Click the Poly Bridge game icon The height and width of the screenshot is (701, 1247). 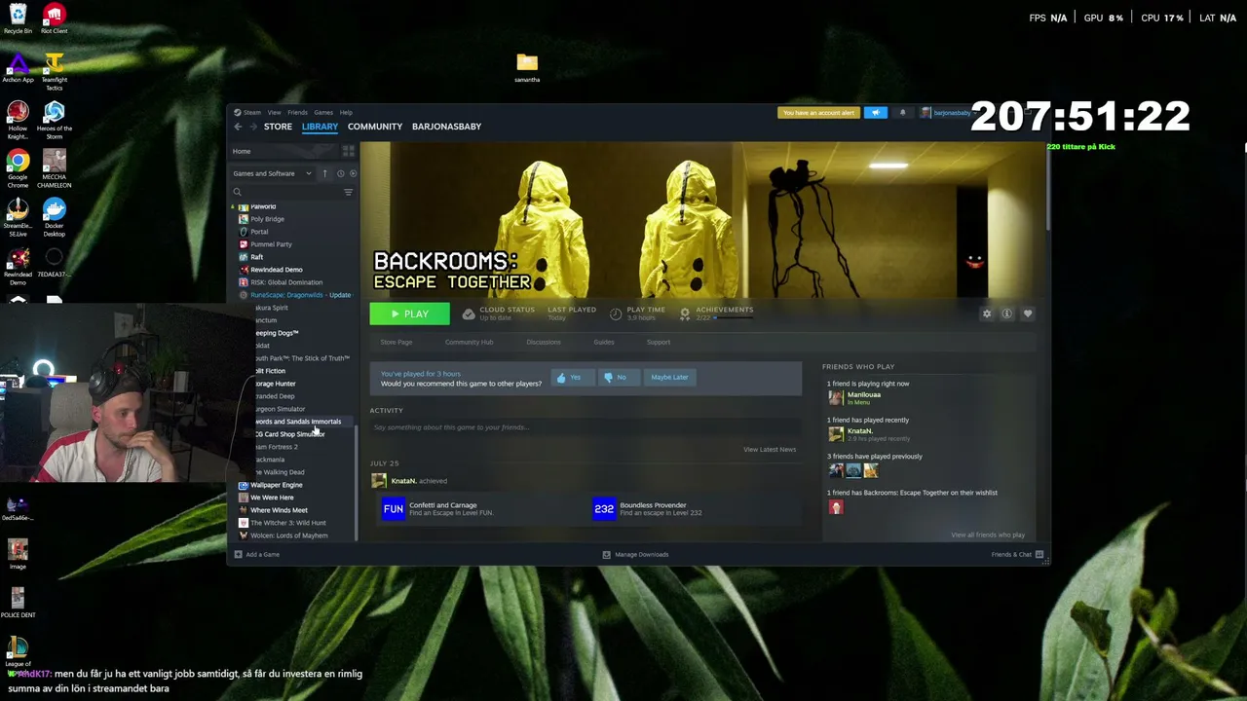(244, 219)
